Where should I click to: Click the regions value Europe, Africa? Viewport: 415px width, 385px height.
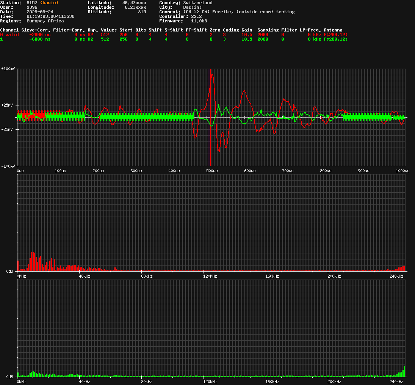pos(45,21)
